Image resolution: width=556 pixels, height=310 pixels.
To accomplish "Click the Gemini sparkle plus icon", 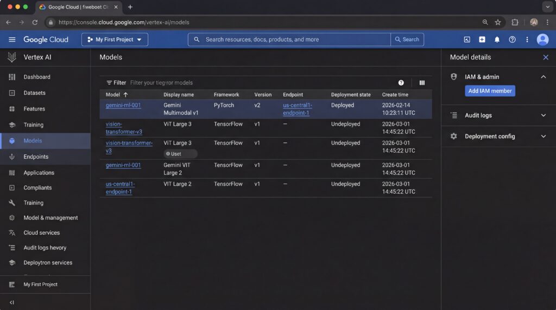I will 482,40.
